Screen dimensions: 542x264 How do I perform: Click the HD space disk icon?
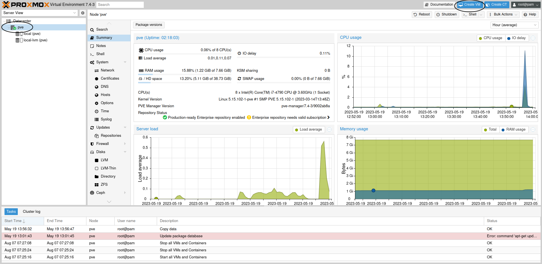coord(140,79)
